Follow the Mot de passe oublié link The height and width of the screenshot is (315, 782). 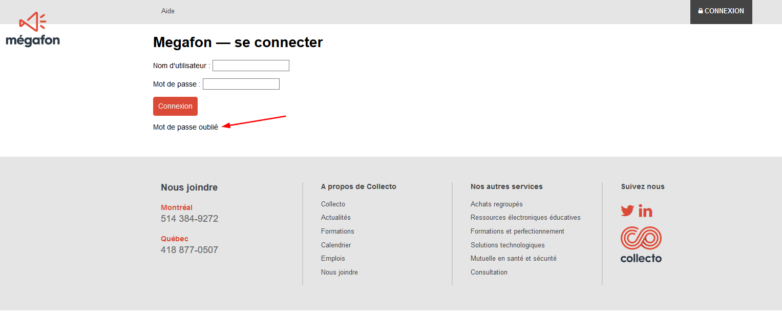pyautogui.click(x=185, y=127)
